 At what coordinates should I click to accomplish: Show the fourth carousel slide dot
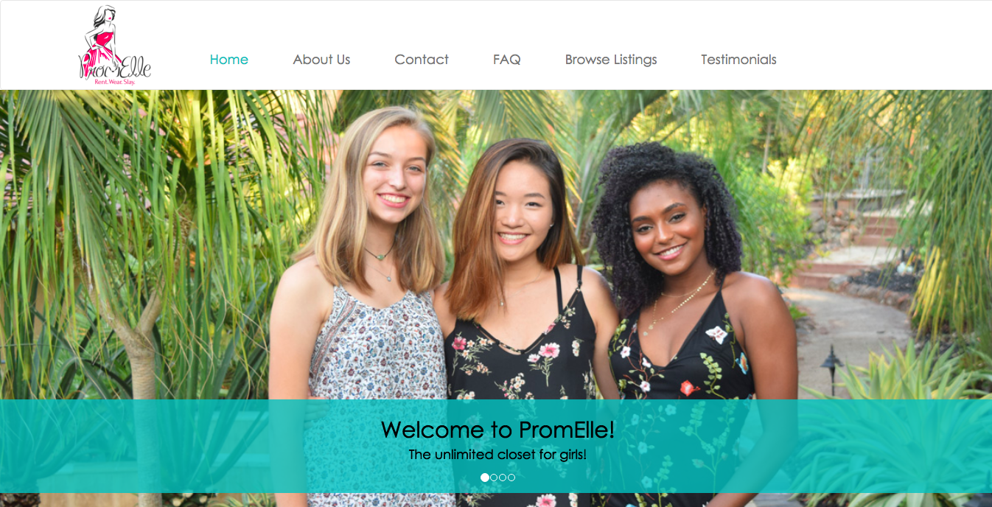pyautogui.click(x=511, y=478)
